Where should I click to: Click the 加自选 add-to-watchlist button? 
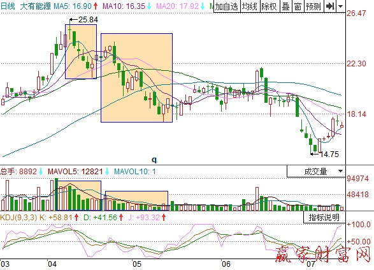pos(227,6)
